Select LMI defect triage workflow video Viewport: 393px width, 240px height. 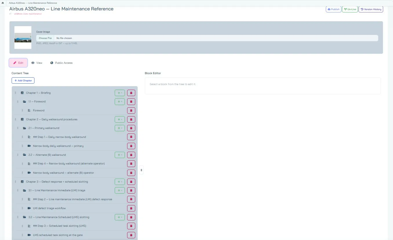click(x=49, y=208)
